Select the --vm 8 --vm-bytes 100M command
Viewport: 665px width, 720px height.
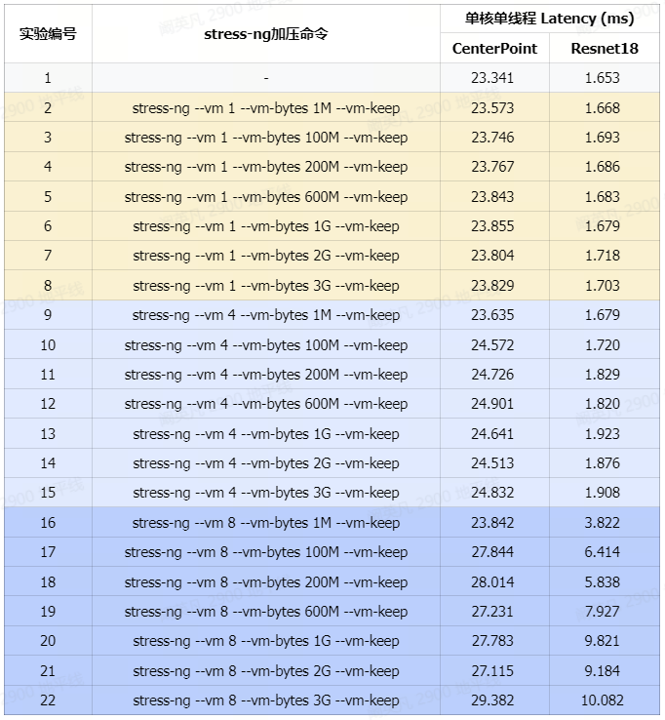(x=266, y=552)
